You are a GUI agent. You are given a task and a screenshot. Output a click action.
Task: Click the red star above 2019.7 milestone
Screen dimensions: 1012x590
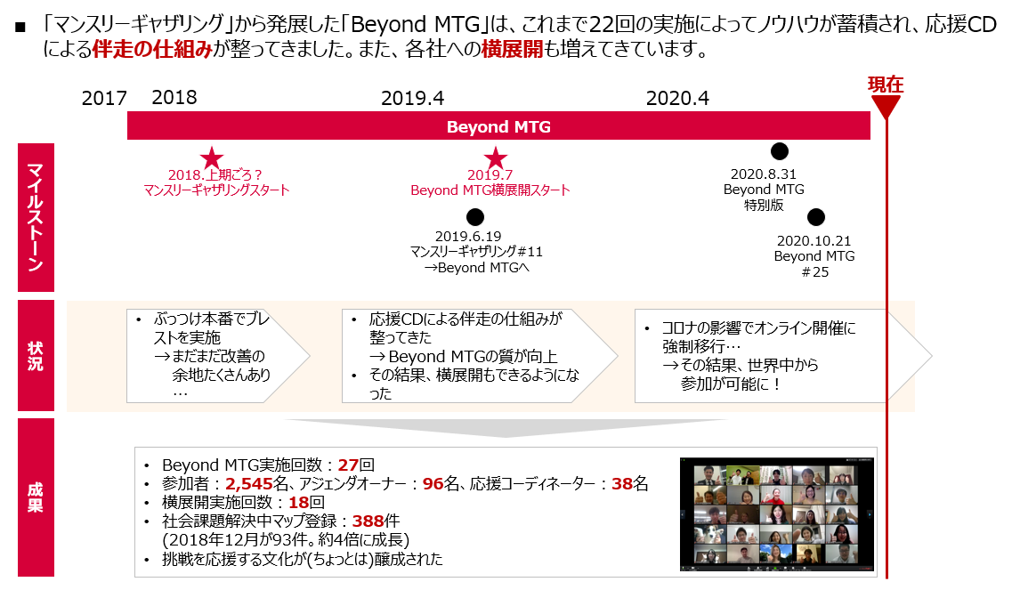(495, 158)
